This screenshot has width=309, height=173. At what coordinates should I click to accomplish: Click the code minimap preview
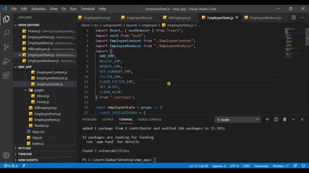(x=294, y=43)
